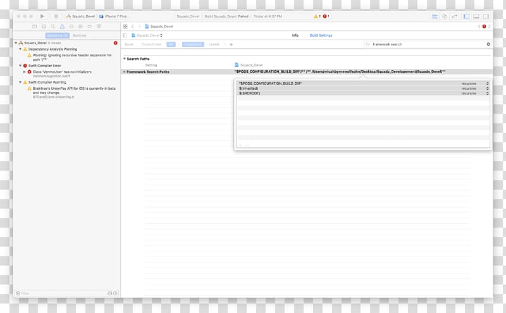506x313 pixels.
Task: Open the Build Settings tab
Action: pyautogui.click(x=321, y=35)
